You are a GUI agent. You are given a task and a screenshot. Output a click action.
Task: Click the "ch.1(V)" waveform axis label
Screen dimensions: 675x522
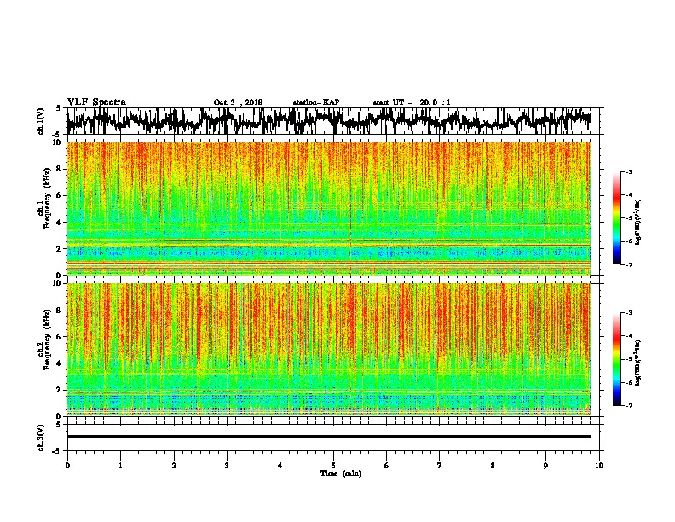pyautogui.click(x=40, y=121)
